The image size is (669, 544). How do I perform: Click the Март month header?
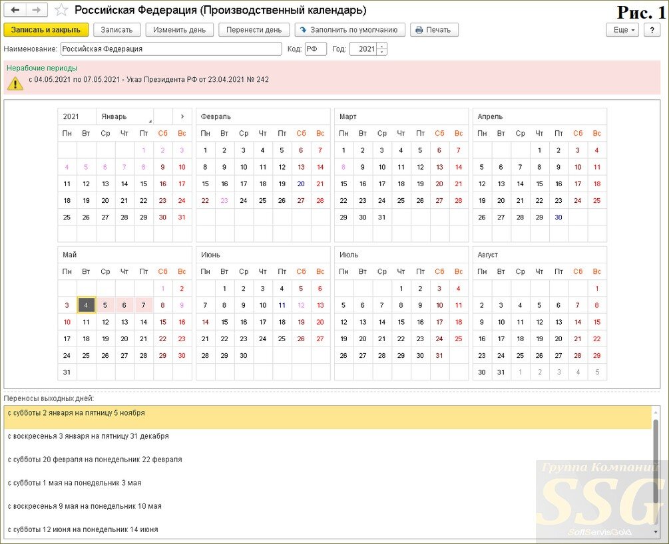click(401, 116)
